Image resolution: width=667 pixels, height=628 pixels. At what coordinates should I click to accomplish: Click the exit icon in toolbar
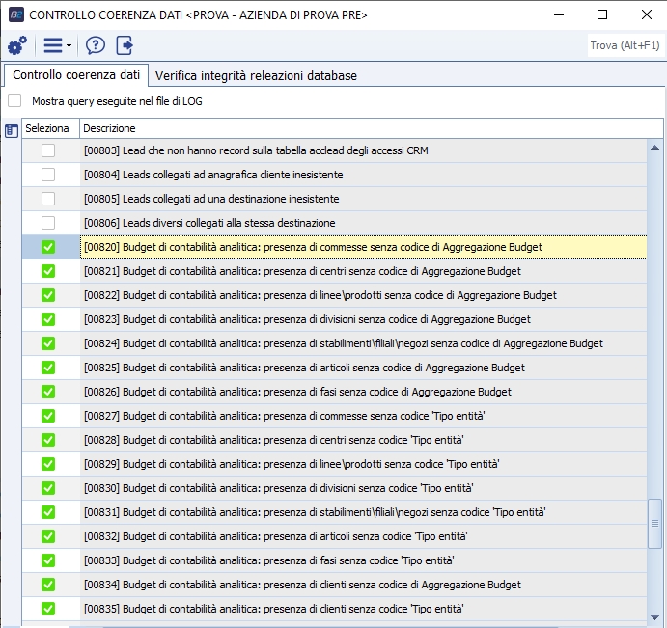click(x=125, y=46)
